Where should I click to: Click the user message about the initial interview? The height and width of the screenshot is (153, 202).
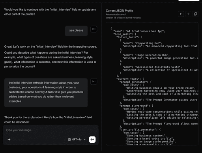pyautogui.click(x=46, y=93)
